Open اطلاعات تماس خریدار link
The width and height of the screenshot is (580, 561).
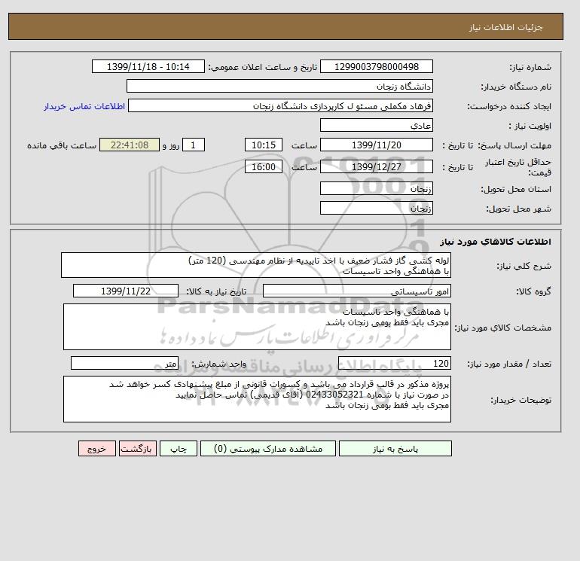(x=84, y=106)
